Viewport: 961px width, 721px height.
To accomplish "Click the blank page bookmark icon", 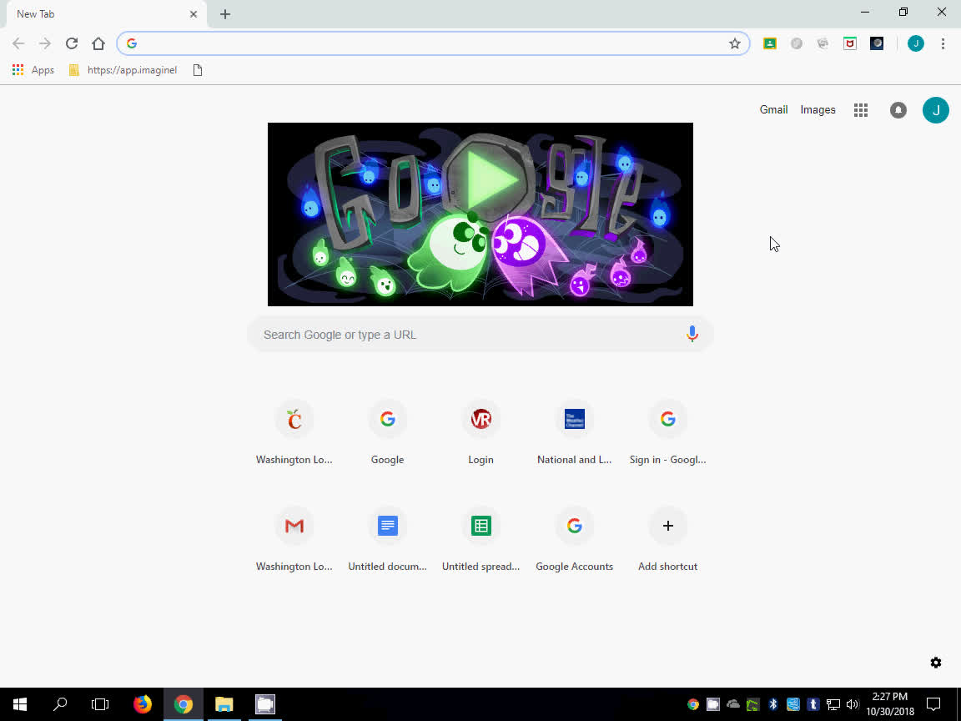I will pos(198,70).
